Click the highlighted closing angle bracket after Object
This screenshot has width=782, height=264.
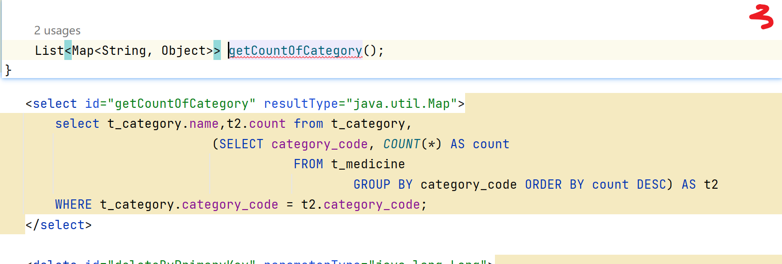click(x=217, y=50)
